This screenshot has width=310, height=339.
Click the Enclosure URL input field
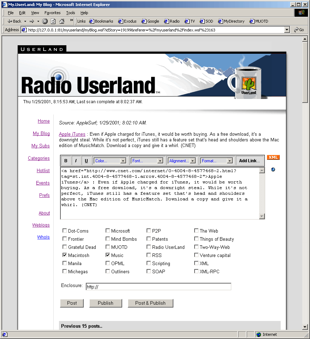158,287
